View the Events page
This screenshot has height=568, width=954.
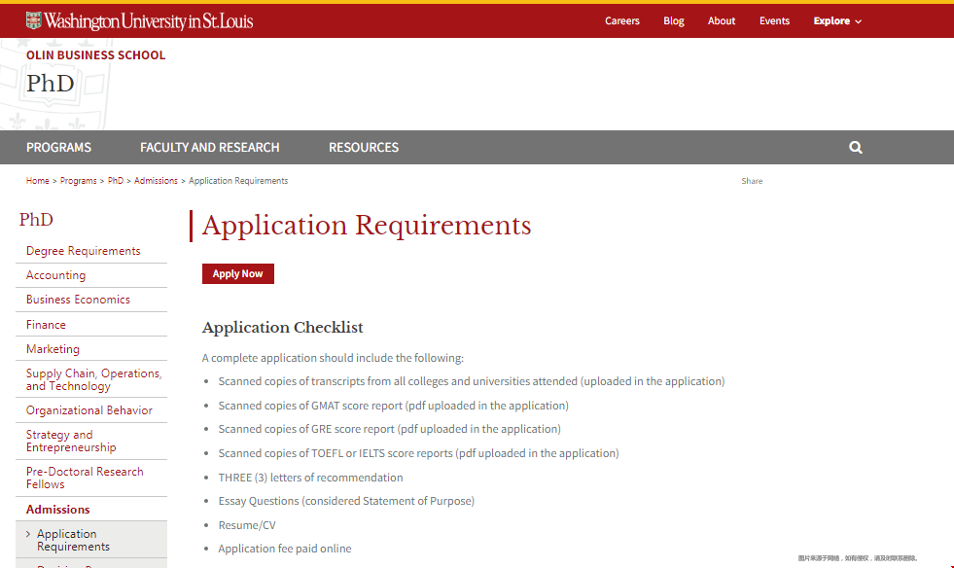pos(774,20)
